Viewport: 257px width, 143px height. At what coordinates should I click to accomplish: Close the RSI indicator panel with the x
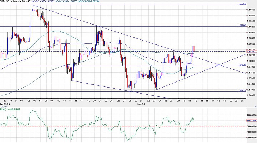(255, 107)
